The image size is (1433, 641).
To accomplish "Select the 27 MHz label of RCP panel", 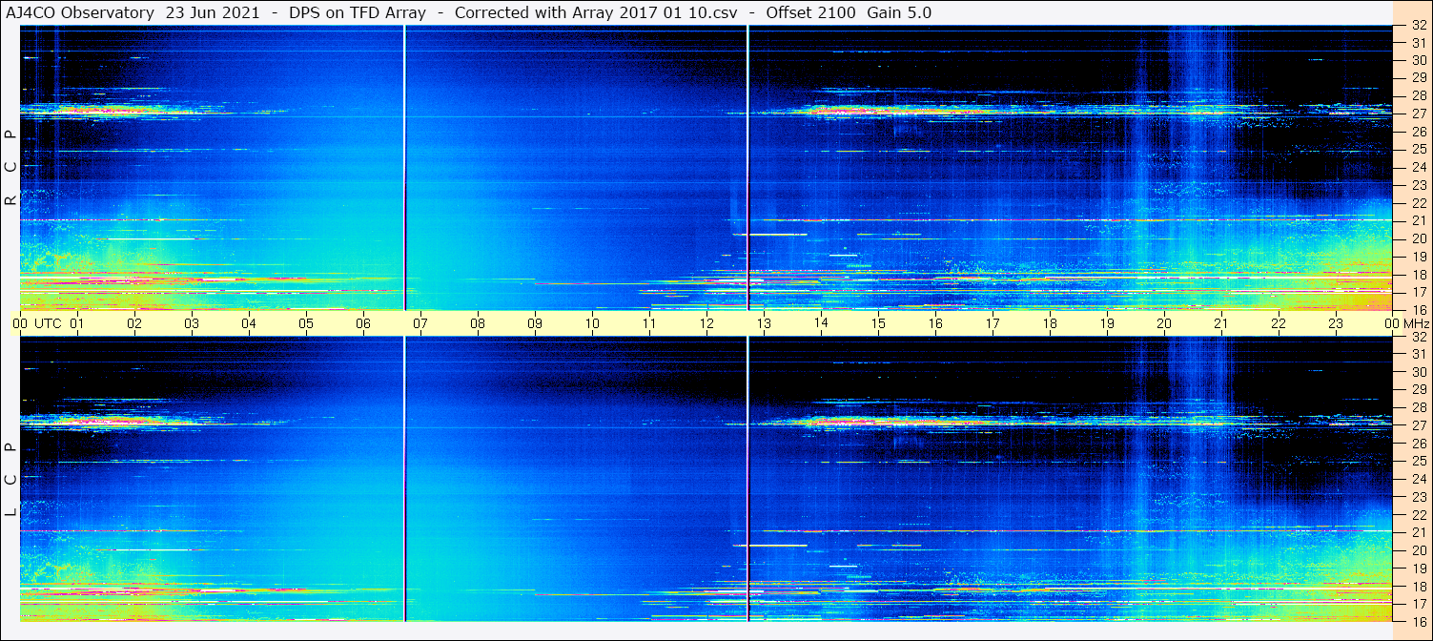I will point(1418,114).
